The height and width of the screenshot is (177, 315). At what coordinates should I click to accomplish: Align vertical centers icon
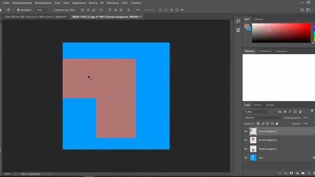tap(116, 10)
